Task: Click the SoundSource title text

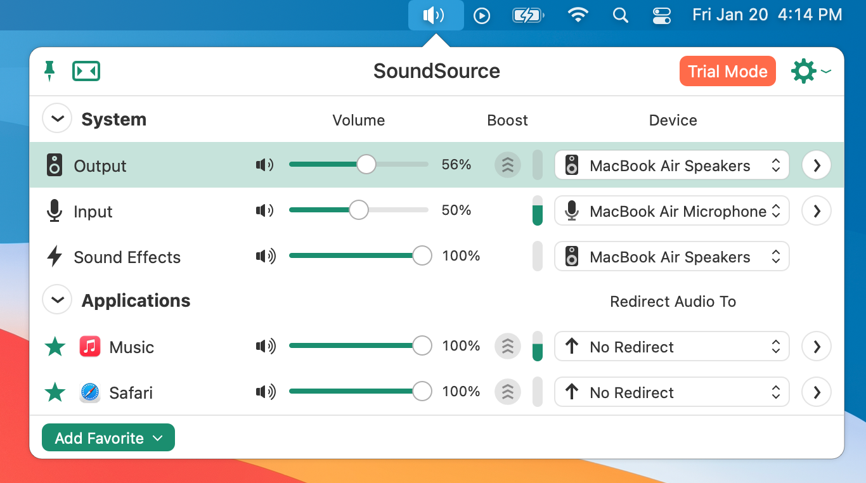Action: 437,71
